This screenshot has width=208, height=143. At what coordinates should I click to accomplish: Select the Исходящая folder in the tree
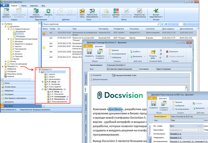[20, 36]
